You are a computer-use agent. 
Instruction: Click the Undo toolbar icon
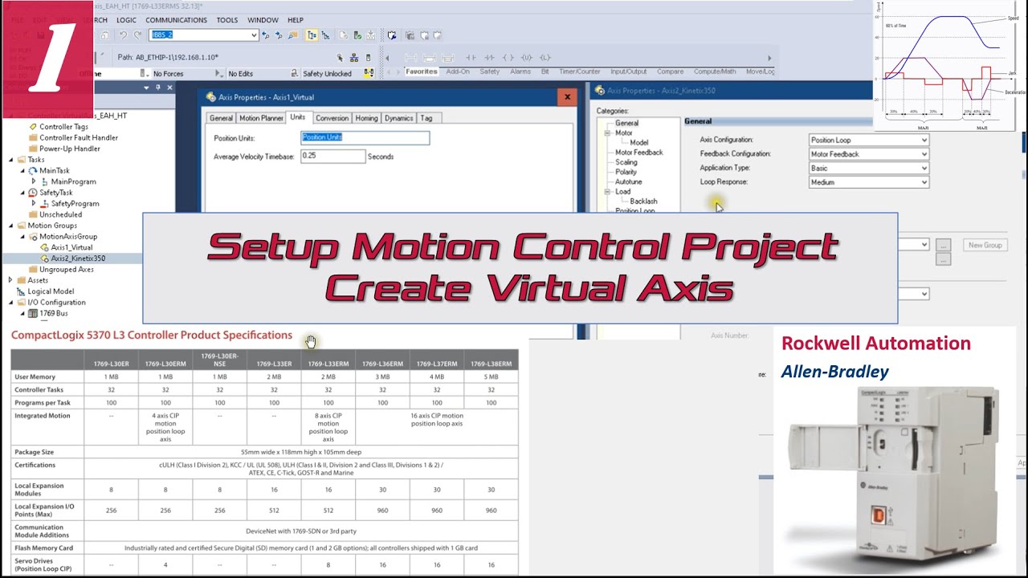pyautogui.click(x=123, y=35)
